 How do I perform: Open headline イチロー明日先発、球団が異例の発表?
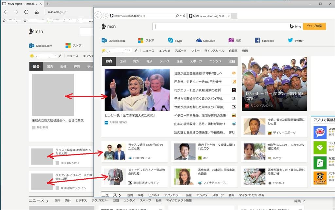tap(200, 115)
